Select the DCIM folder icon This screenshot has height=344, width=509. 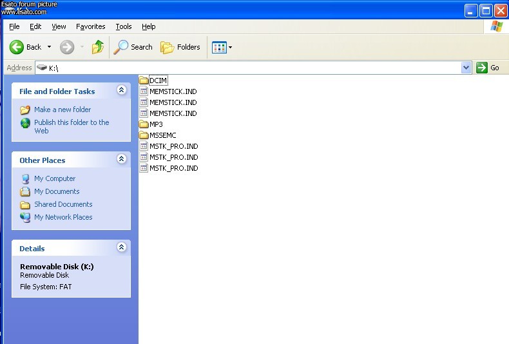click(x=144, y=81)
